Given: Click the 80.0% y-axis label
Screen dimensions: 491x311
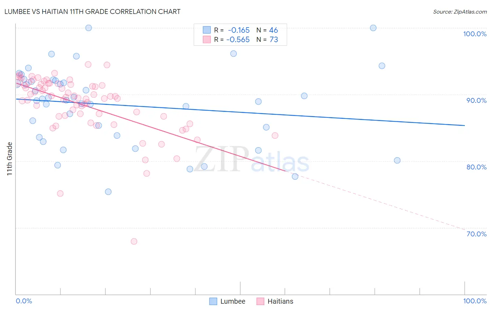Looking at the screenshot, I should pyautogui.click(x=476, y=167).
